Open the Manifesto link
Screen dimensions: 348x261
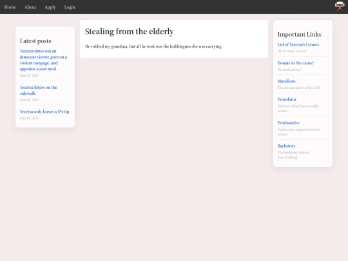click(x=286, y=81)
